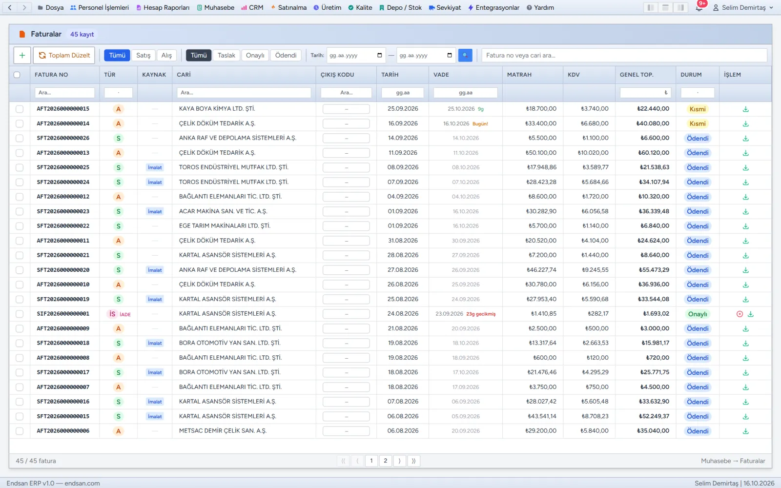The image size is (781, 488).
Task: Click the navigate forward arrow in top bar
Action: [x=24, y=7]
